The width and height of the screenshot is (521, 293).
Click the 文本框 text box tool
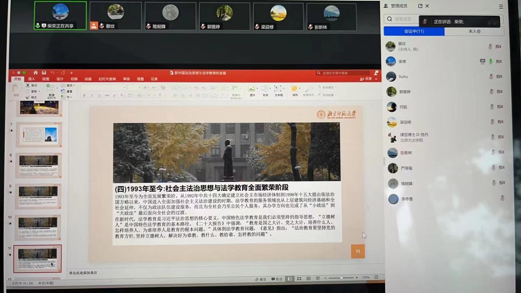278,90
